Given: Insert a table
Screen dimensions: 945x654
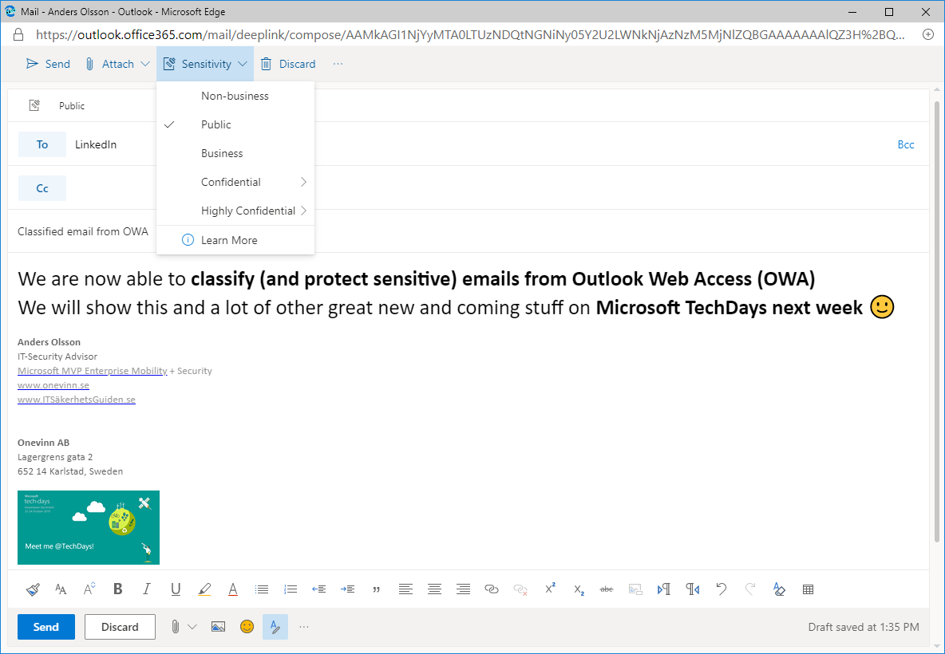Looking at the screenshot, I should pos(809,589).
